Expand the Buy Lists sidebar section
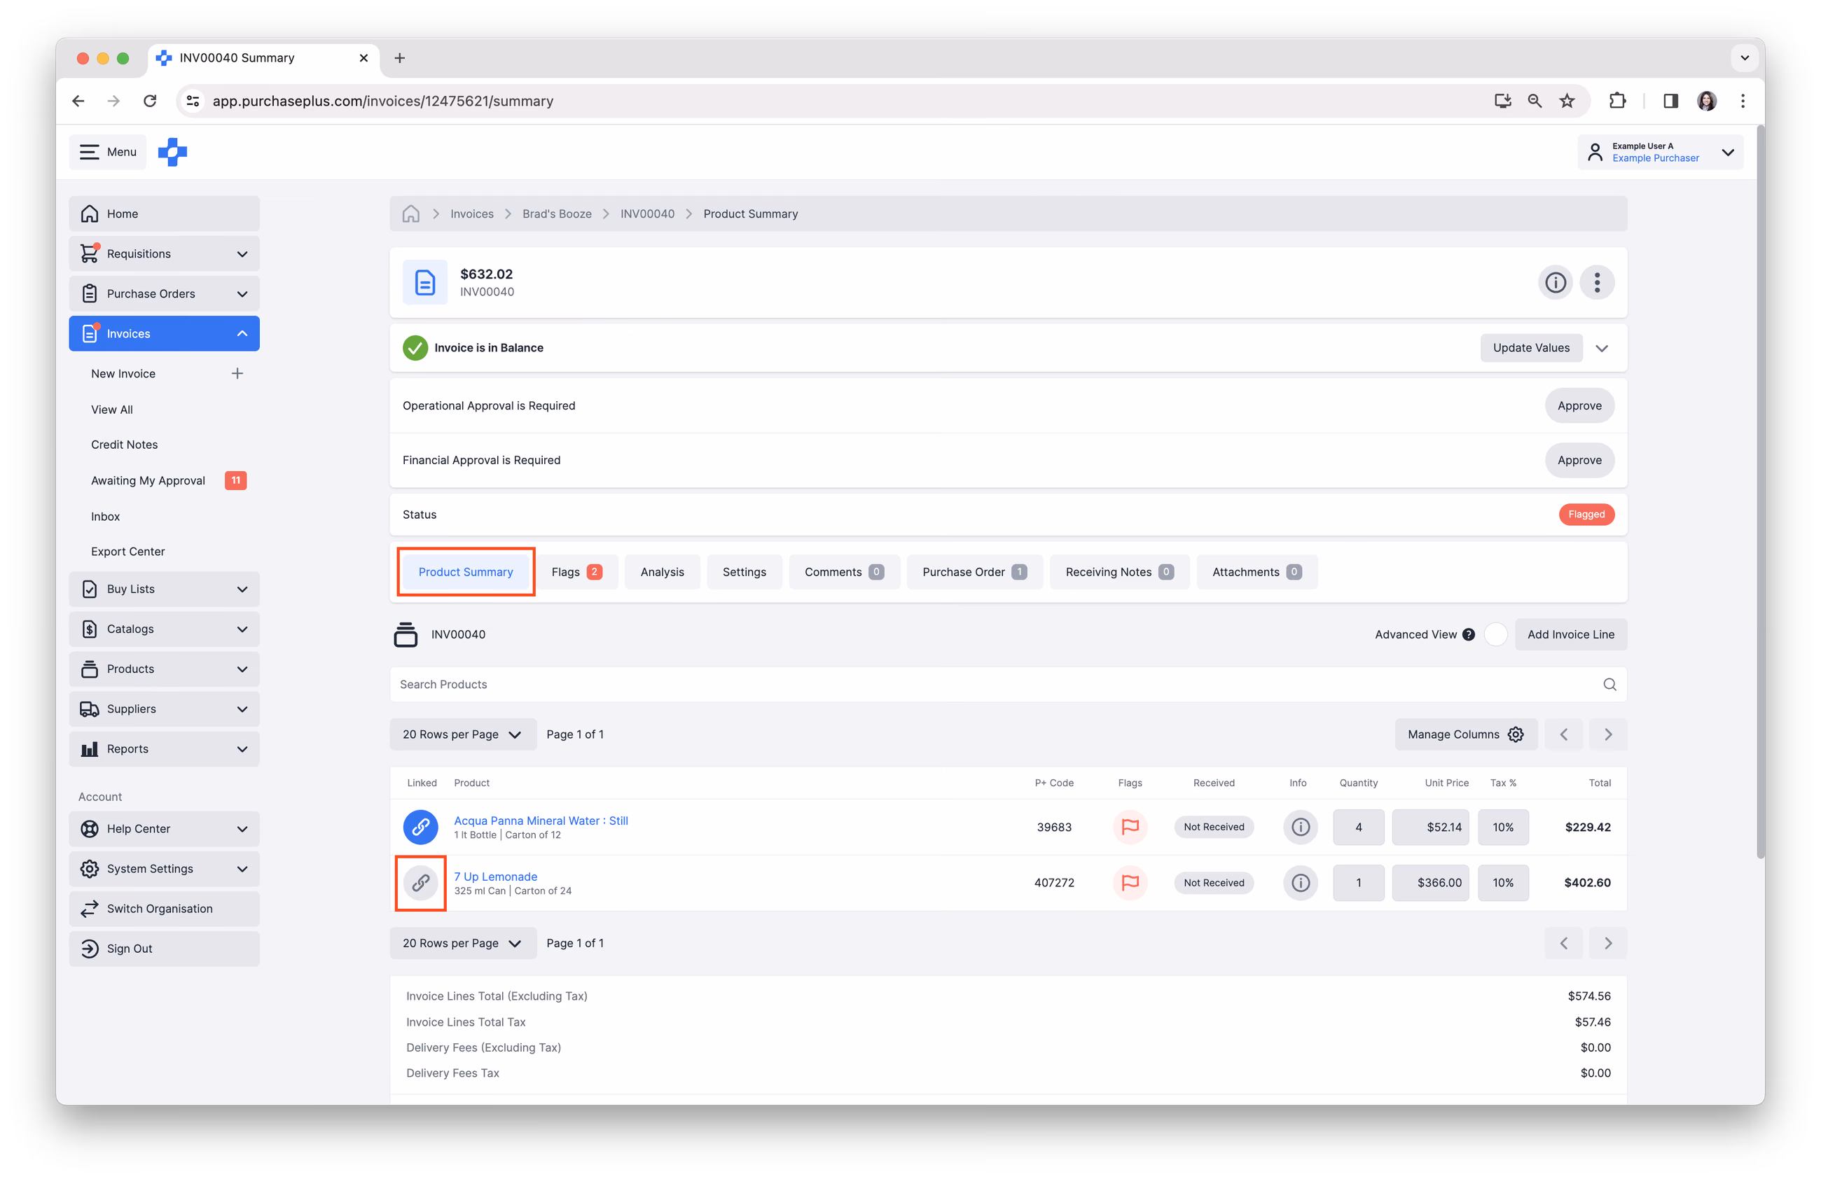Image resolution: width=1821 pixels, height=1179 pixels. (x=164, y=589)
